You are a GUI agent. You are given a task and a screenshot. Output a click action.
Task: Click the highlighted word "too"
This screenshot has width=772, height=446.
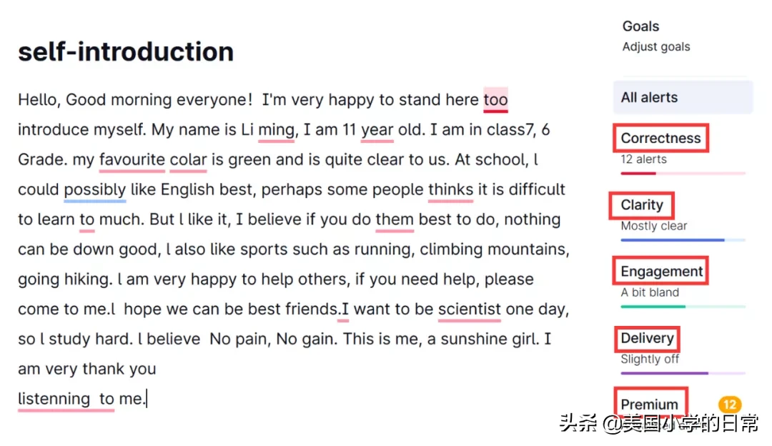[495, 100]
